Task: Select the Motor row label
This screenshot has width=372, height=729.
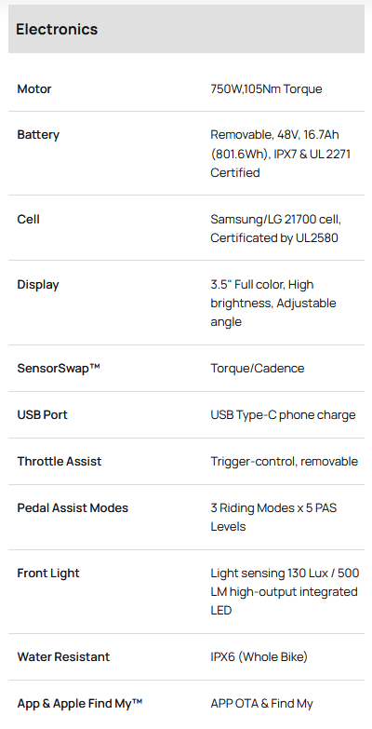Action: click(x=34, y=88)
